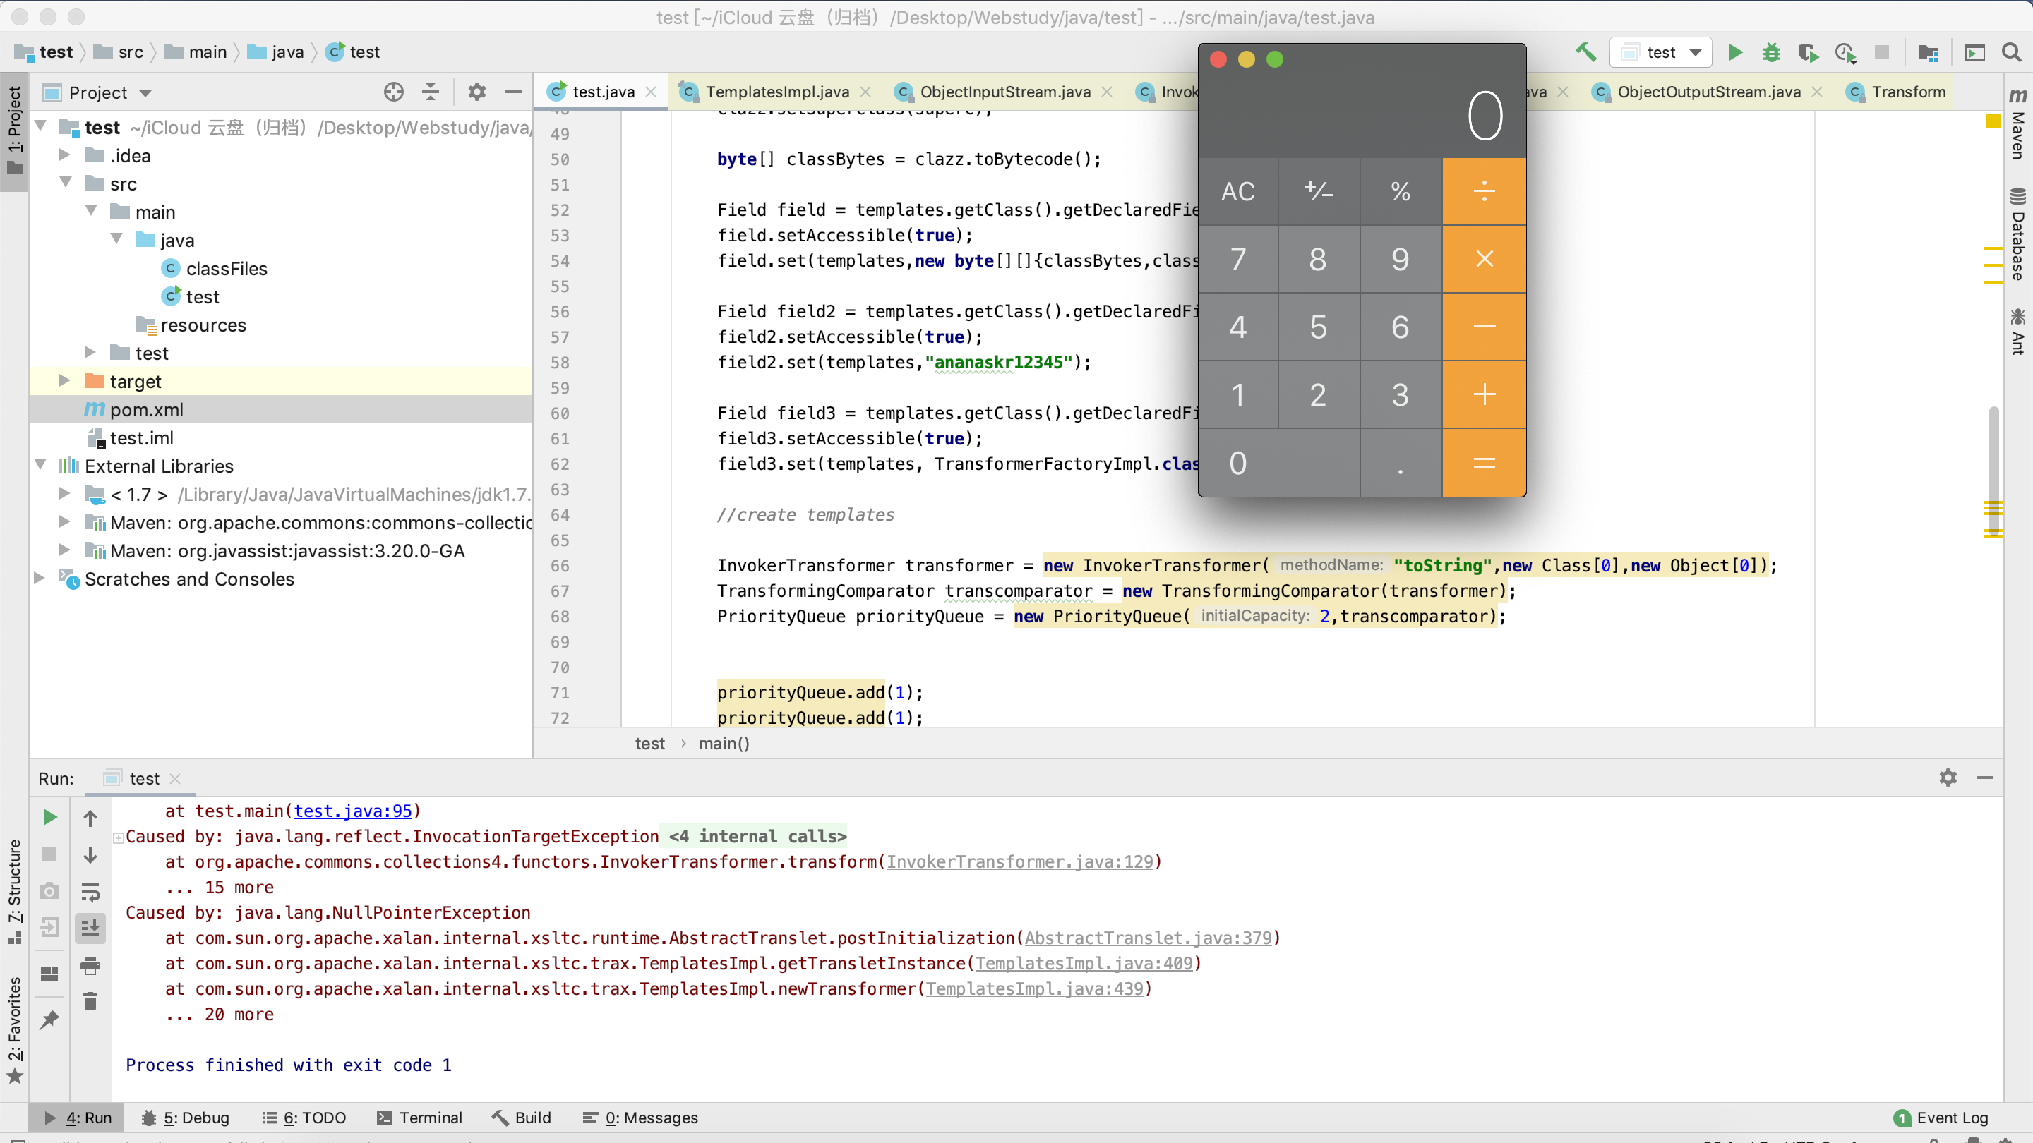Select pom.xml in project tree
Screen dimensions: 2033x1143
147,409
